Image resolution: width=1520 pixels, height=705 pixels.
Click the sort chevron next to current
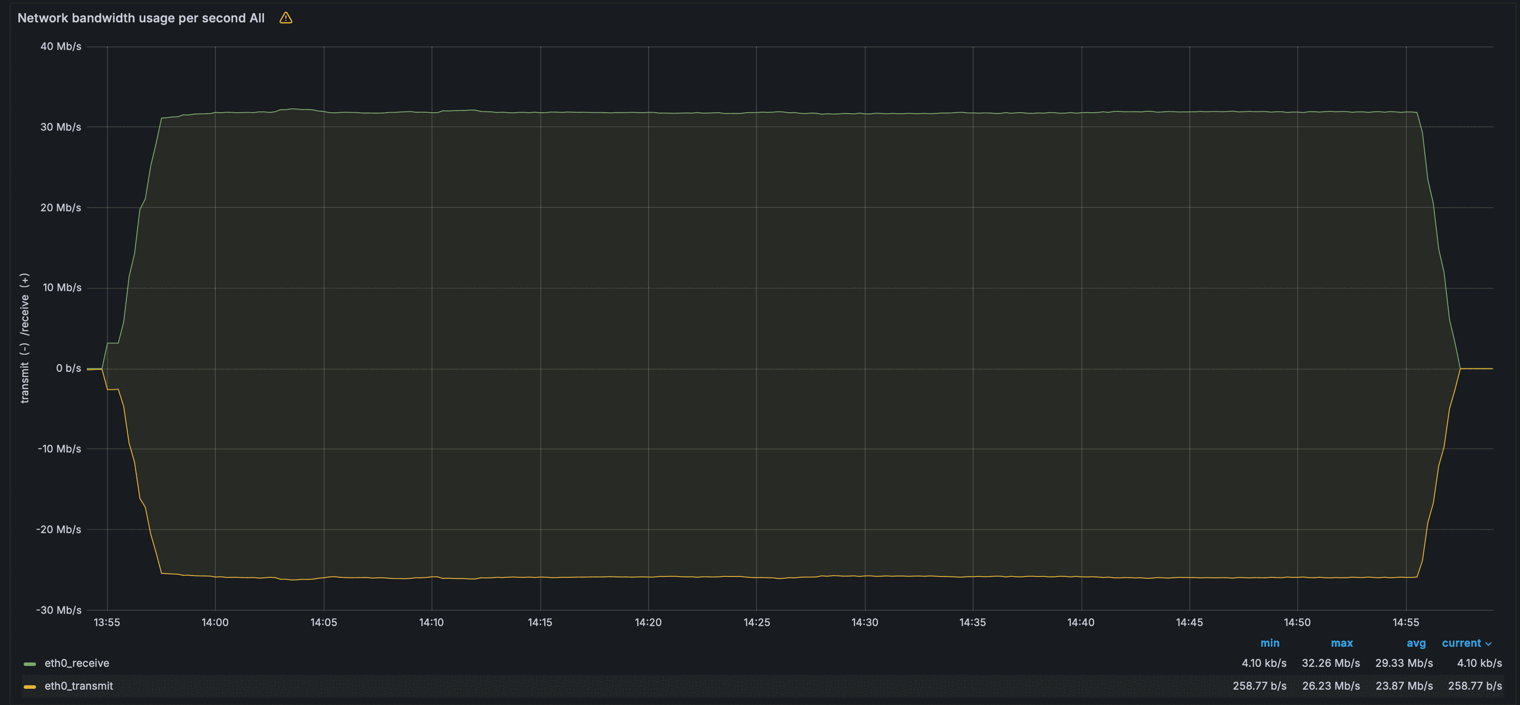[1489, 644]
